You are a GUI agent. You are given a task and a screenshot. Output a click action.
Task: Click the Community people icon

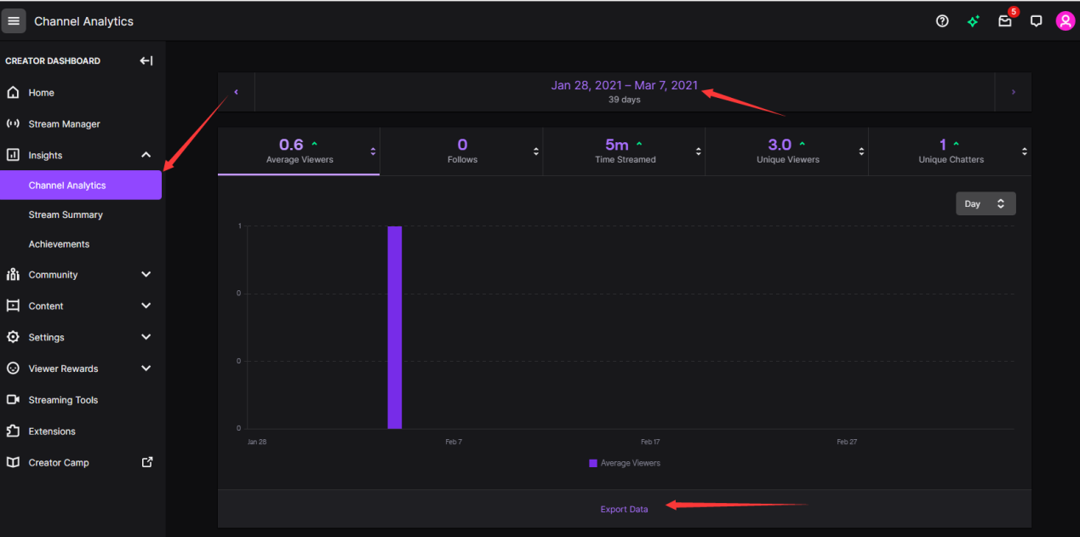pos(13,274)
